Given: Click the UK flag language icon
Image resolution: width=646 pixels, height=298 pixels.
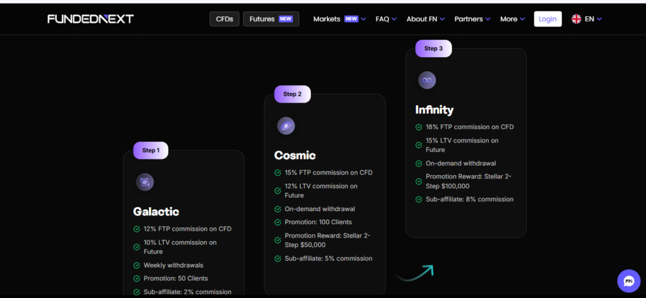Looking at the screenshot, I should click(576, 19).
